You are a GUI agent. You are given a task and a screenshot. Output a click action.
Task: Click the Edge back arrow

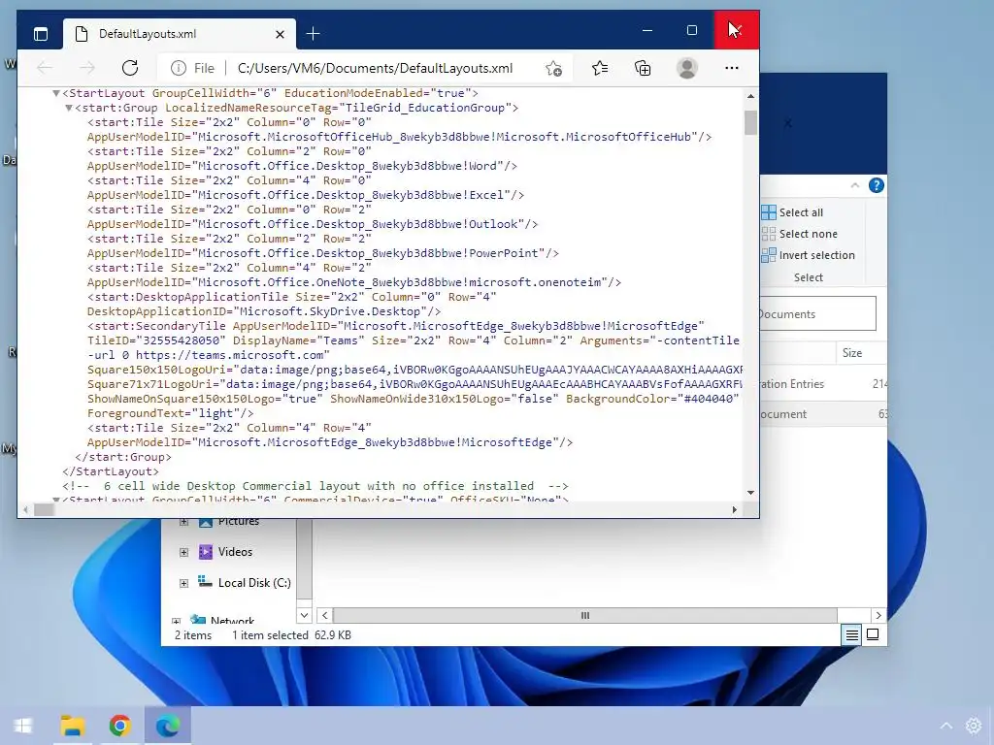45,68
